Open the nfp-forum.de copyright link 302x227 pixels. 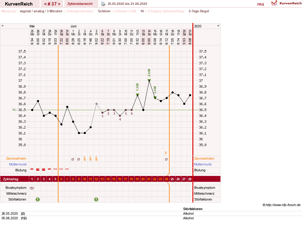[x=281, y=205]
